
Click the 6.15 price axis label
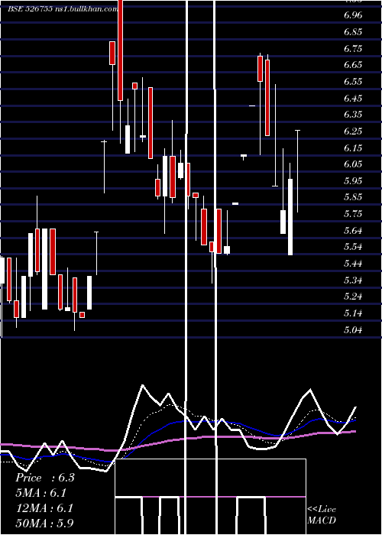(x=353, y=148)
